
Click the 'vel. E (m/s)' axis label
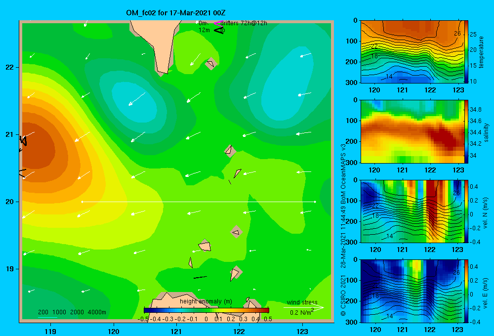(x=485, y=293)
